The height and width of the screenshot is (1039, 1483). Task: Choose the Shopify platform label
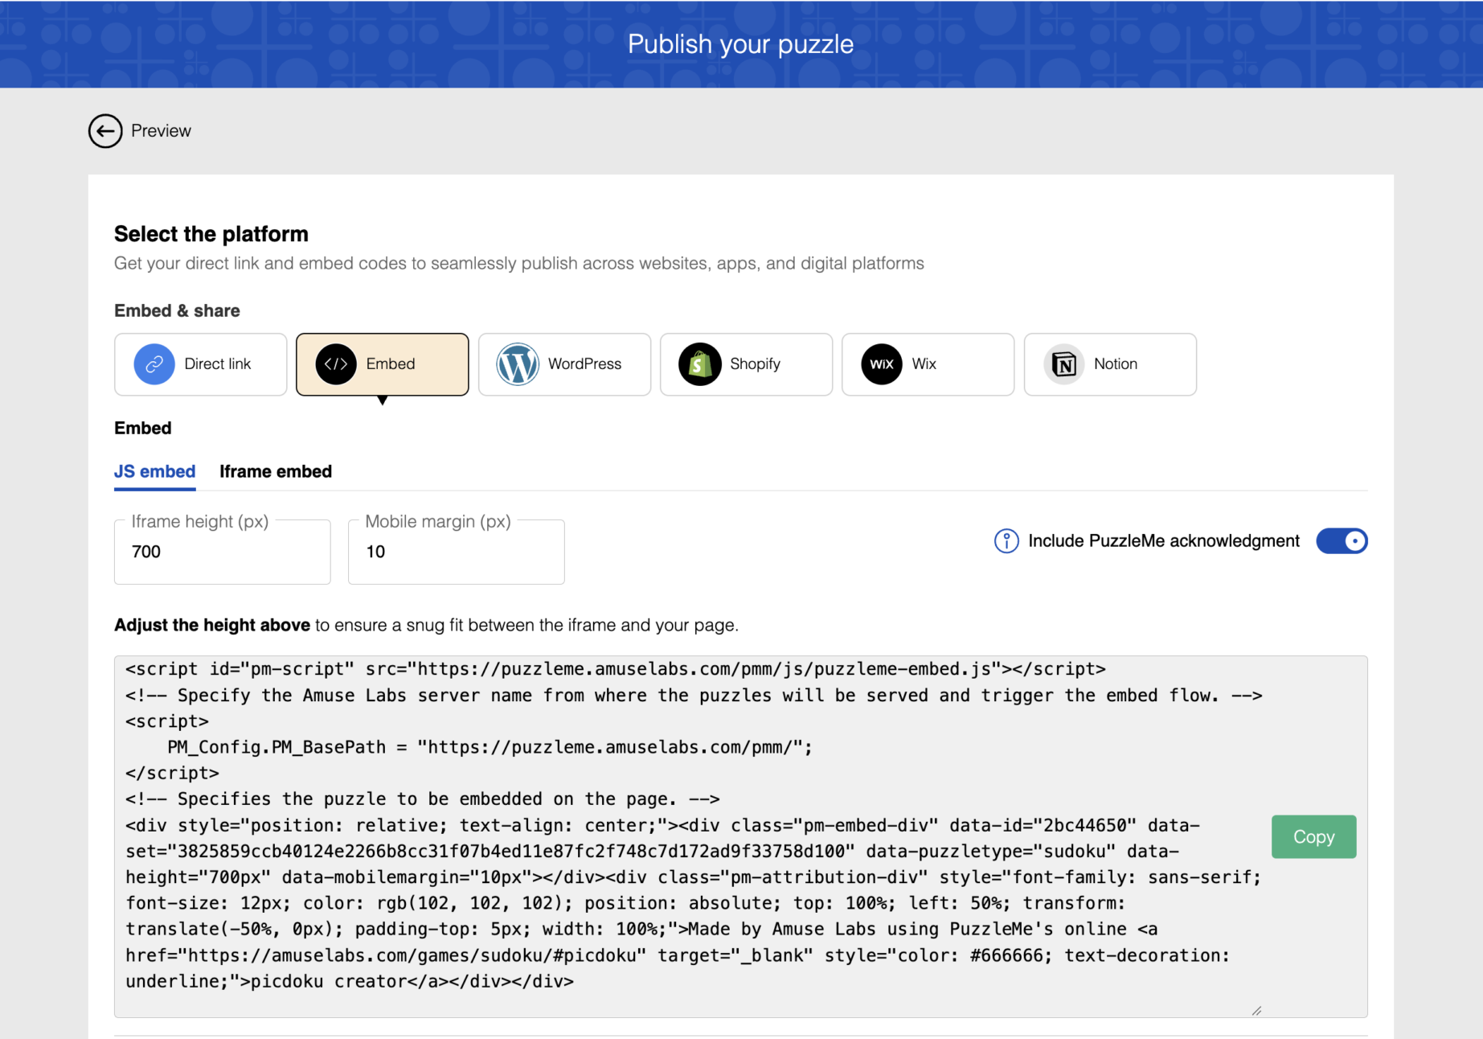click(x=755, y=364)
